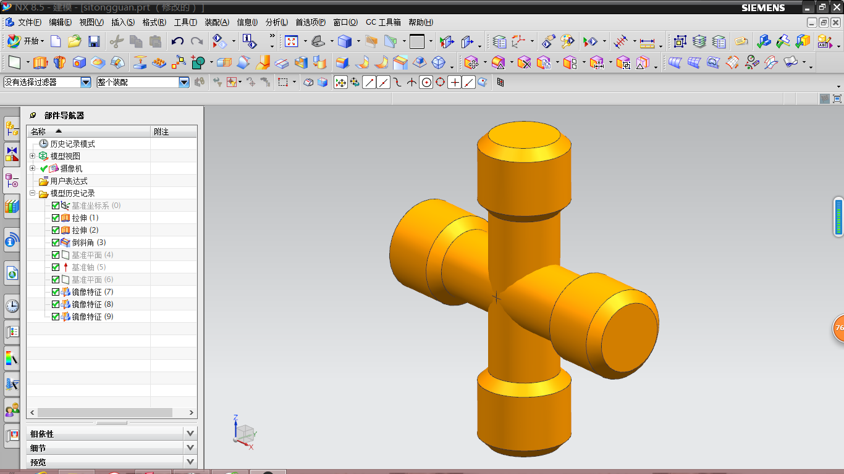Click the Move Face synchronous icon
844x474 pixels.
tap(471, 62)
